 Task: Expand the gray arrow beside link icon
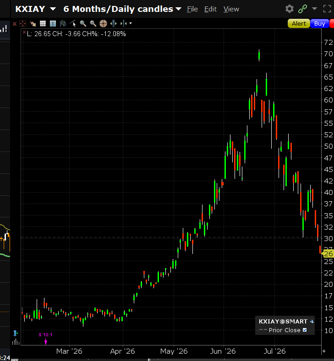coord(314,9)
